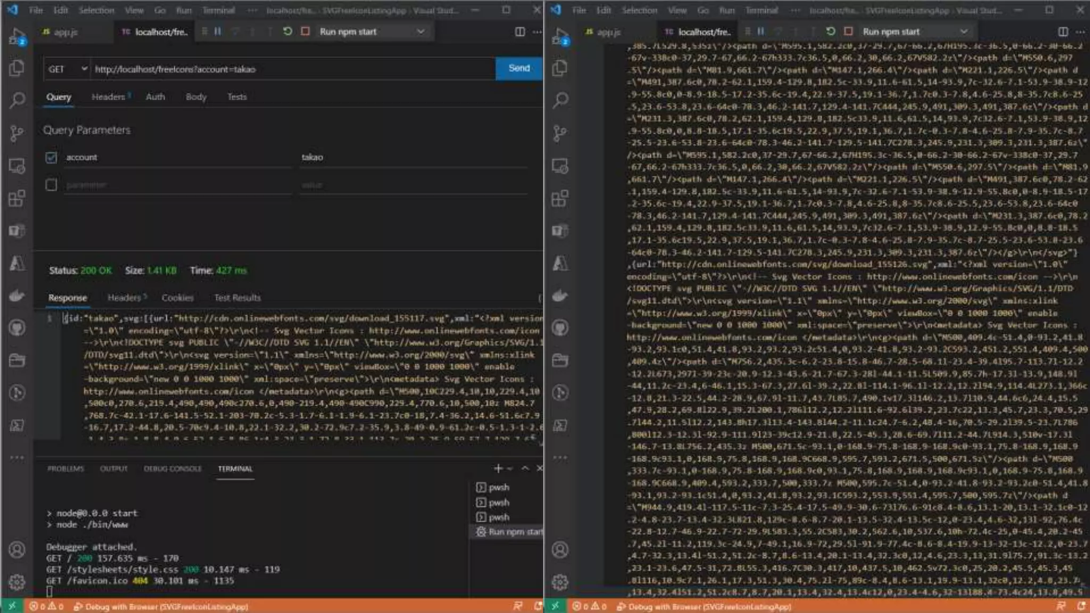Expand hidden menus ellipsis in right window
Screen dimensions: 1090x613
pos(795,10)
